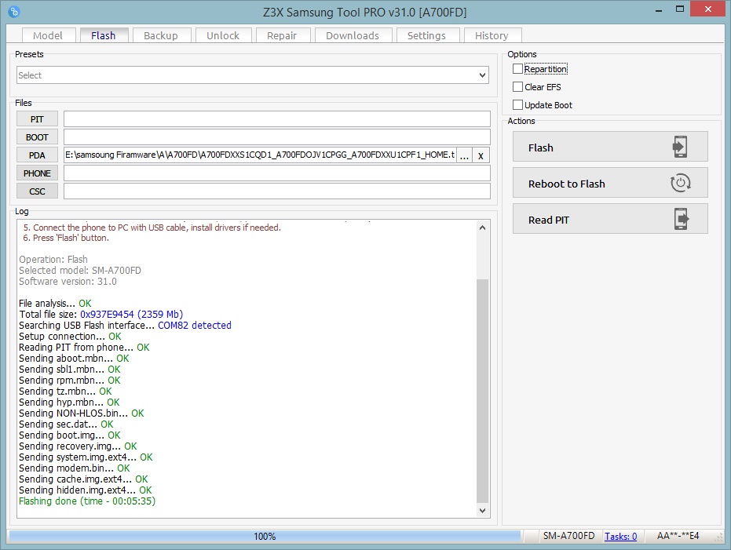The image size is (731, 550).
Task: Click 'Sending aboot.mbn... OK' log line
Action: pos(74,358)
